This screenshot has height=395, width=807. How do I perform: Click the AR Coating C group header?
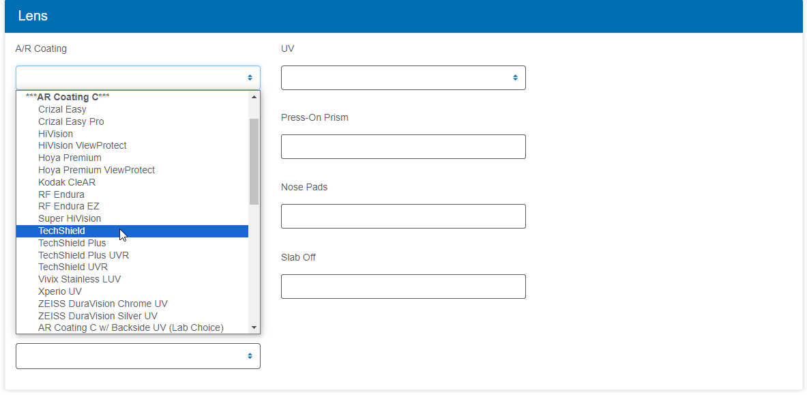[x=132, y=97]
